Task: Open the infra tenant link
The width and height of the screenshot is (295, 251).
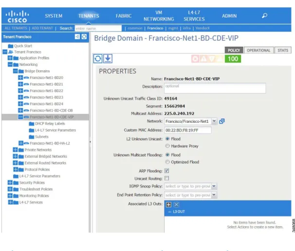Action: coord(186,28)
